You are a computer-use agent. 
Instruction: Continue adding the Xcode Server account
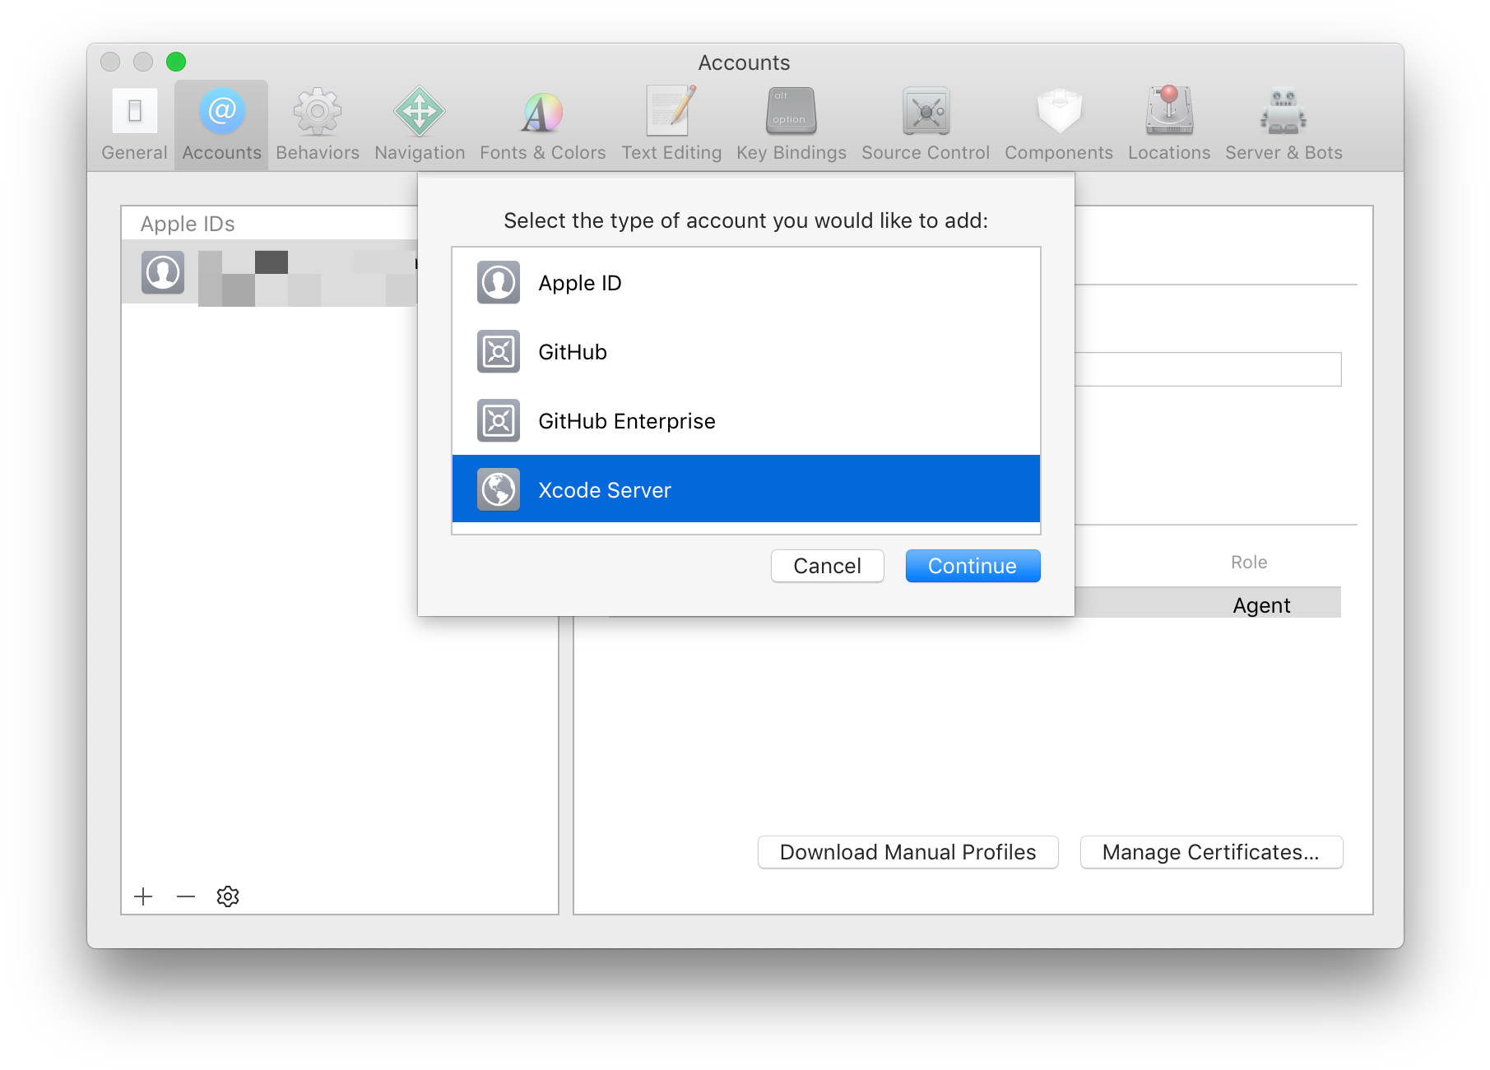point(972,566)
